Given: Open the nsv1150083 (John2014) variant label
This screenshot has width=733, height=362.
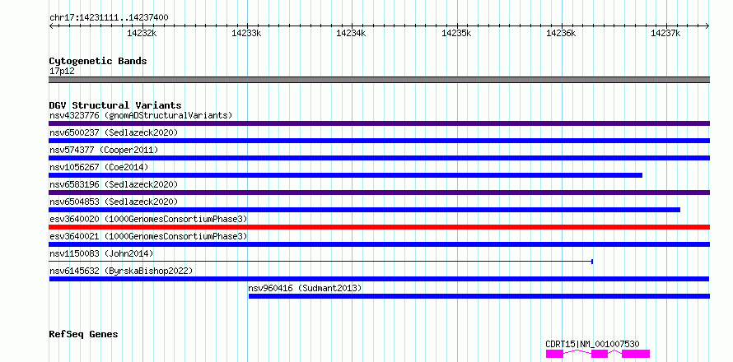Looking at the screenshot, I should (101, 253).
